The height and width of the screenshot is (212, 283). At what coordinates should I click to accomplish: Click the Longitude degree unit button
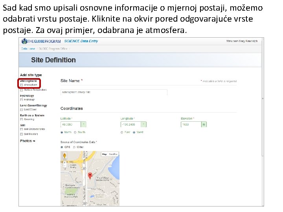point(143,124)
